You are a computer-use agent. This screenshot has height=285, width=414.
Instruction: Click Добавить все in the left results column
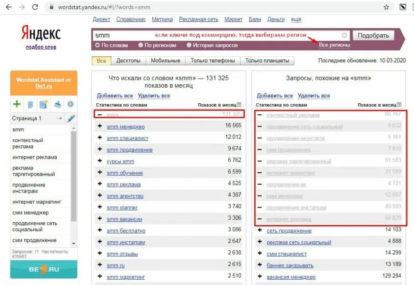pyautogui.click(x=115, y=96)
